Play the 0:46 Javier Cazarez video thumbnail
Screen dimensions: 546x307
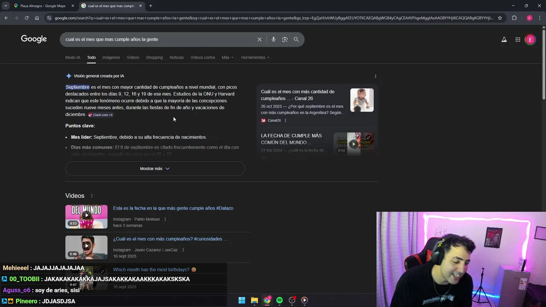86,247
